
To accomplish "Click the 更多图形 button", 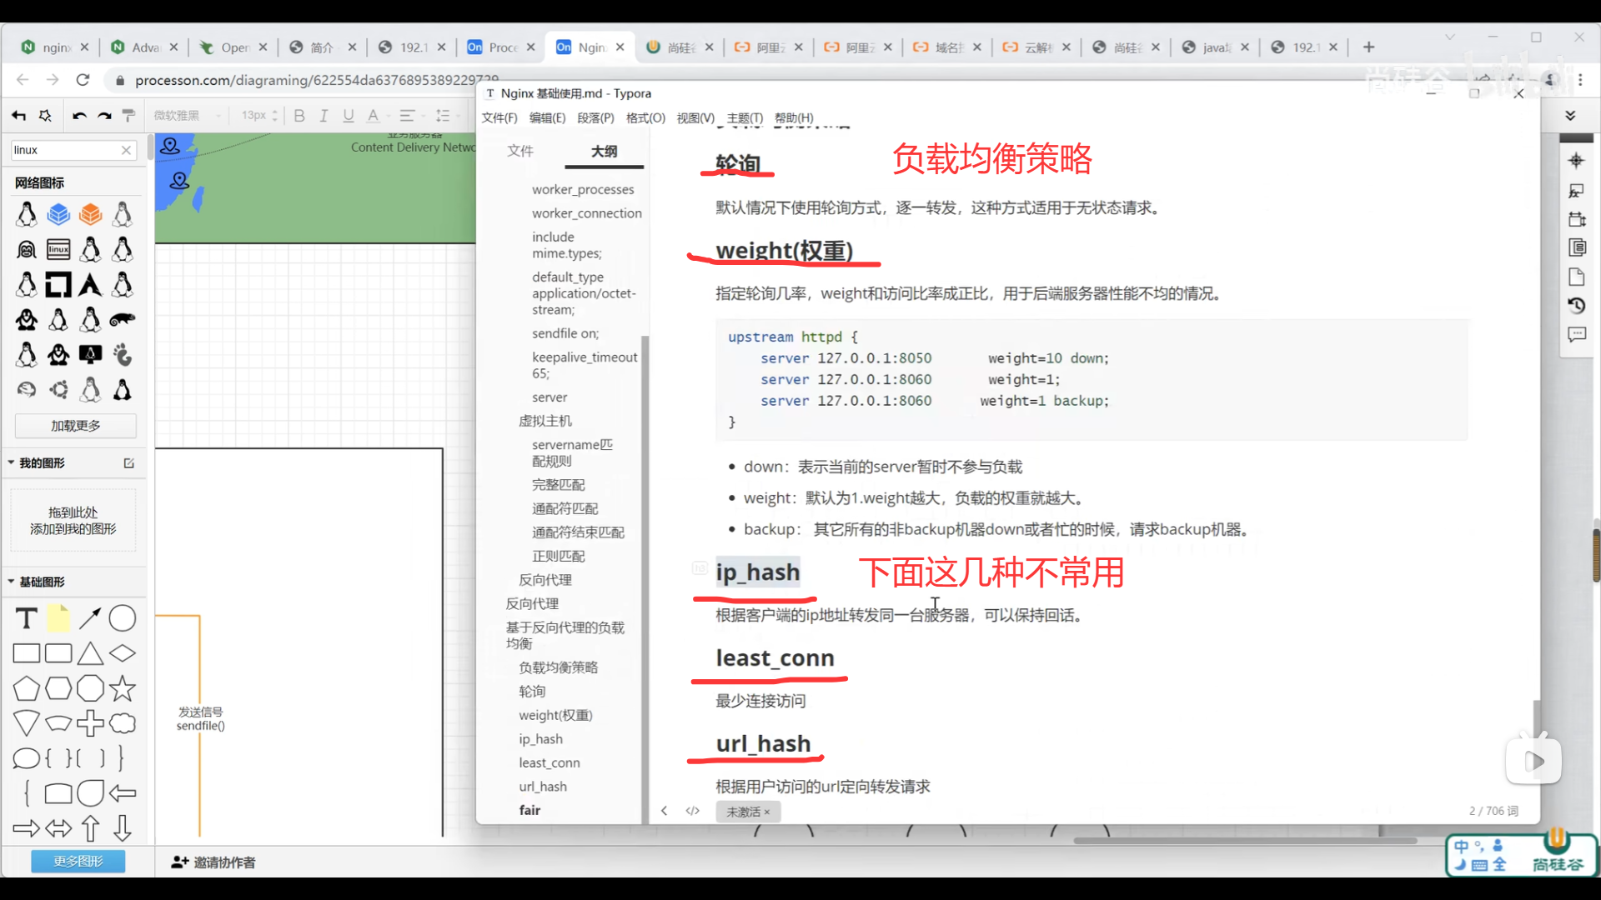I will click(78, 862).
